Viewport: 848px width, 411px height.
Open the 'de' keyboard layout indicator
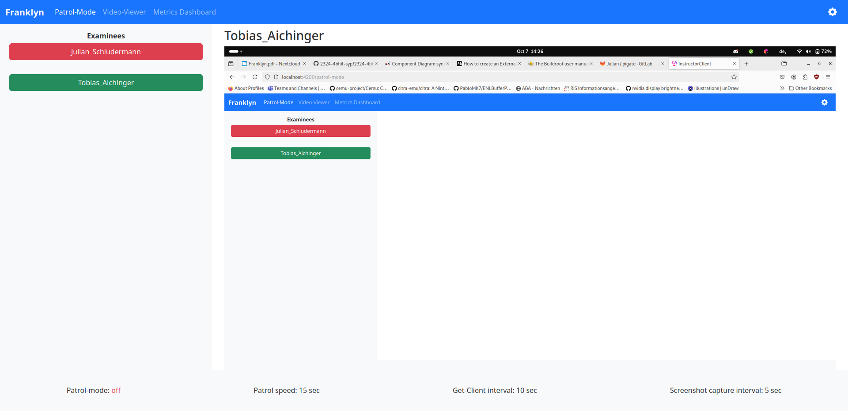783,51
